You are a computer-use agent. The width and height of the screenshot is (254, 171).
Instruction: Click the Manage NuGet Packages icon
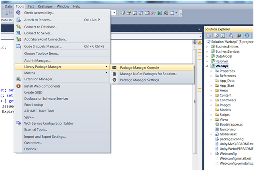(114, 74)
